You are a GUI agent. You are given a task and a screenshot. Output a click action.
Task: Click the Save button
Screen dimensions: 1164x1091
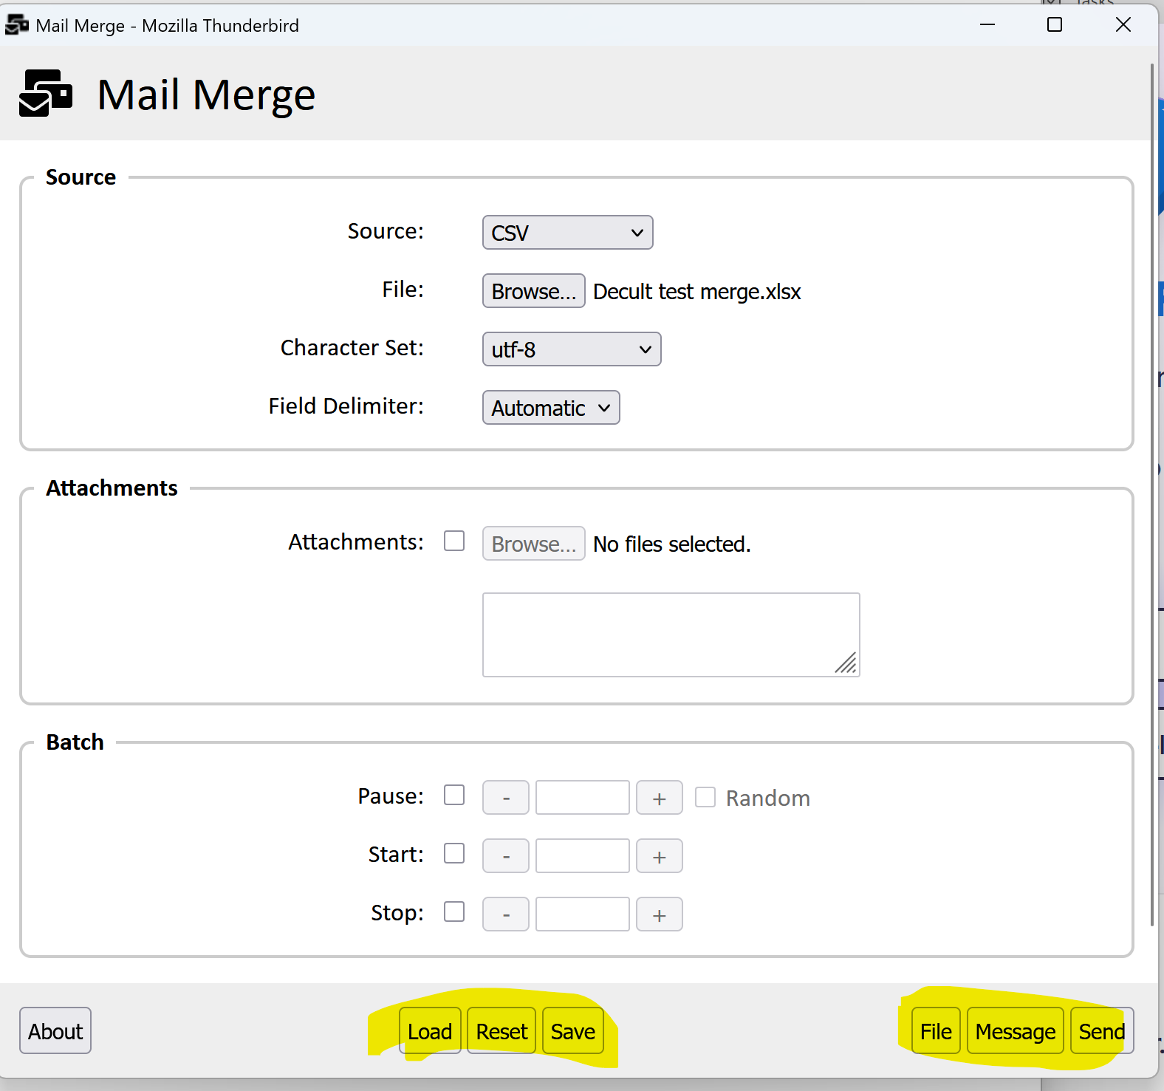(x=572, y=1031)
